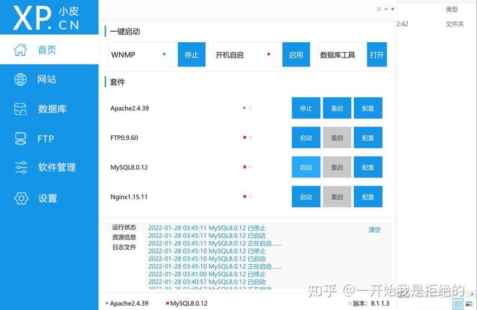Click FTP0.9.60 name in 套件
Screen dimensions: 477x310
pyautogui.click(x=124, y=138)
